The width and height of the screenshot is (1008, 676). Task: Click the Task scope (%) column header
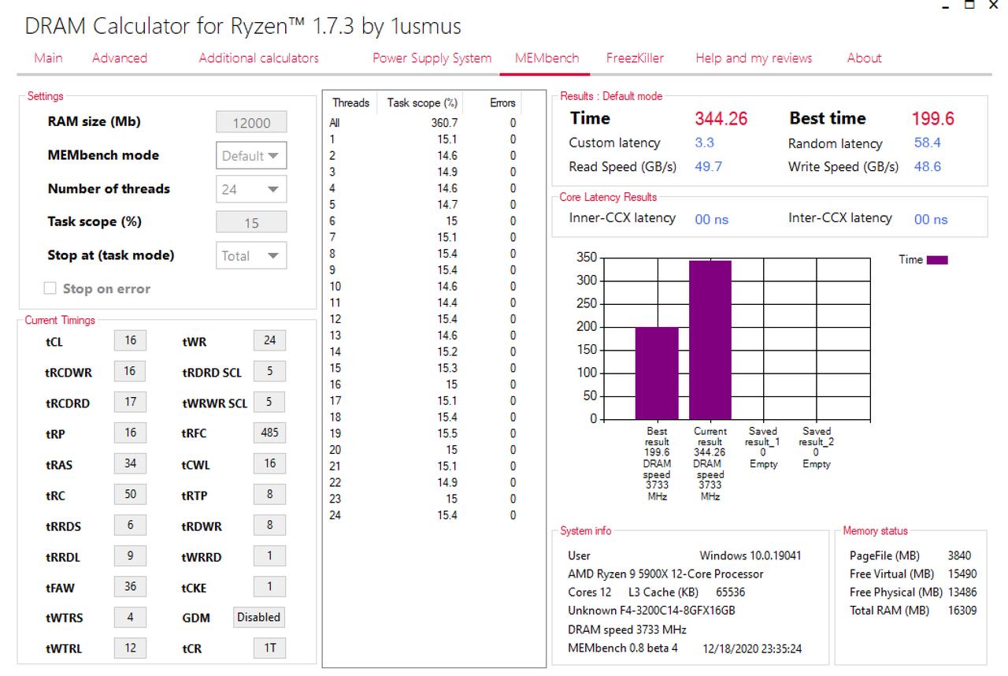pyautogui.click(x=422, y=103)
